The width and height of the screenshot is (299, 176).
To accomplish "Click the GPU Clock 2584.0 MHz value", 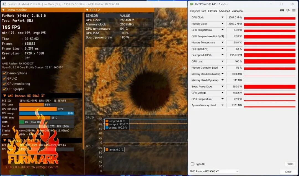I will click(x=234, y=17).
